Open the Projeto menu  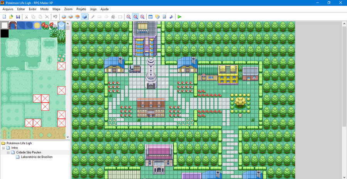pos(81,9)
